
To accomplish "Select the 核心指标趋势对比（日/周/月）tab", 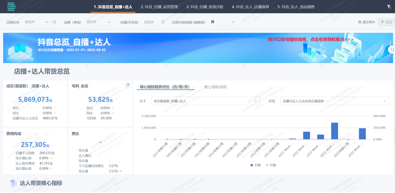I will pos(166,87).
